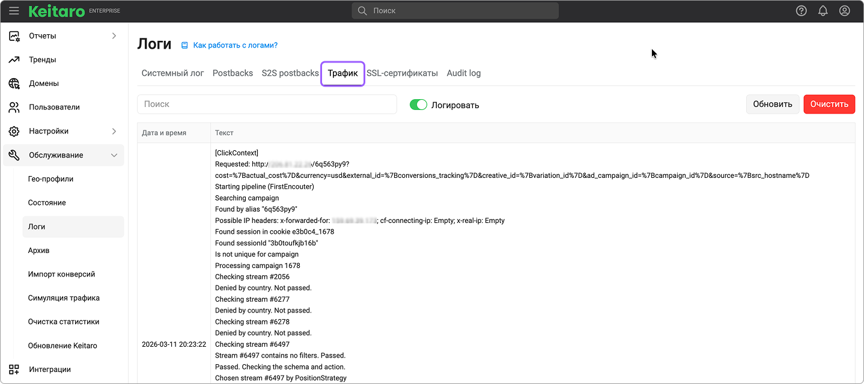Click the Обновить button

click(773, 104)
